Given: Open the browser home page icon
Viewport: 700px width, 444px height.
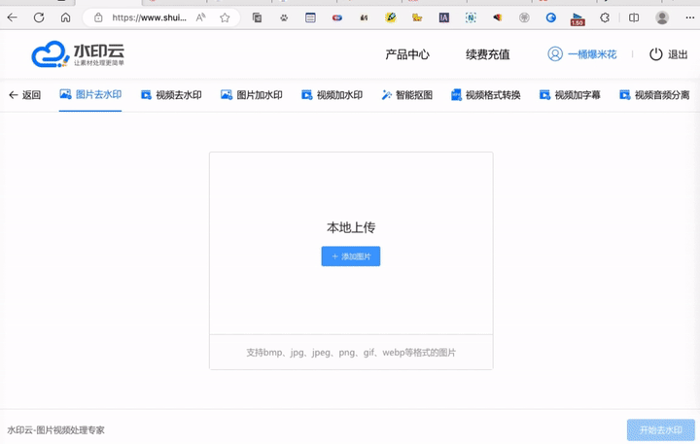Looking at the screenshot, I should pos(66,17).
